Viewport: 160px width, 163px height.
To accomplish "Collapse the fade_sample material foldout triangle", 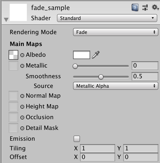I will pos(6,20).
